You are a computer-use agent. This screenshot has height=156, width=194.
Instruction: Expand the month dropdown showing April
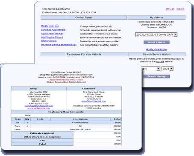click(x=151, y=69)
